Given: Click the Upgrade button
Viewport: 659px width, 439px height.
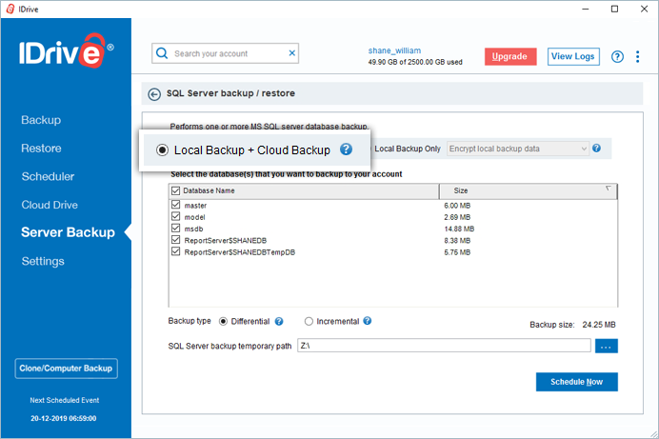Looking at the screenshot, I should tap(510, 56).
